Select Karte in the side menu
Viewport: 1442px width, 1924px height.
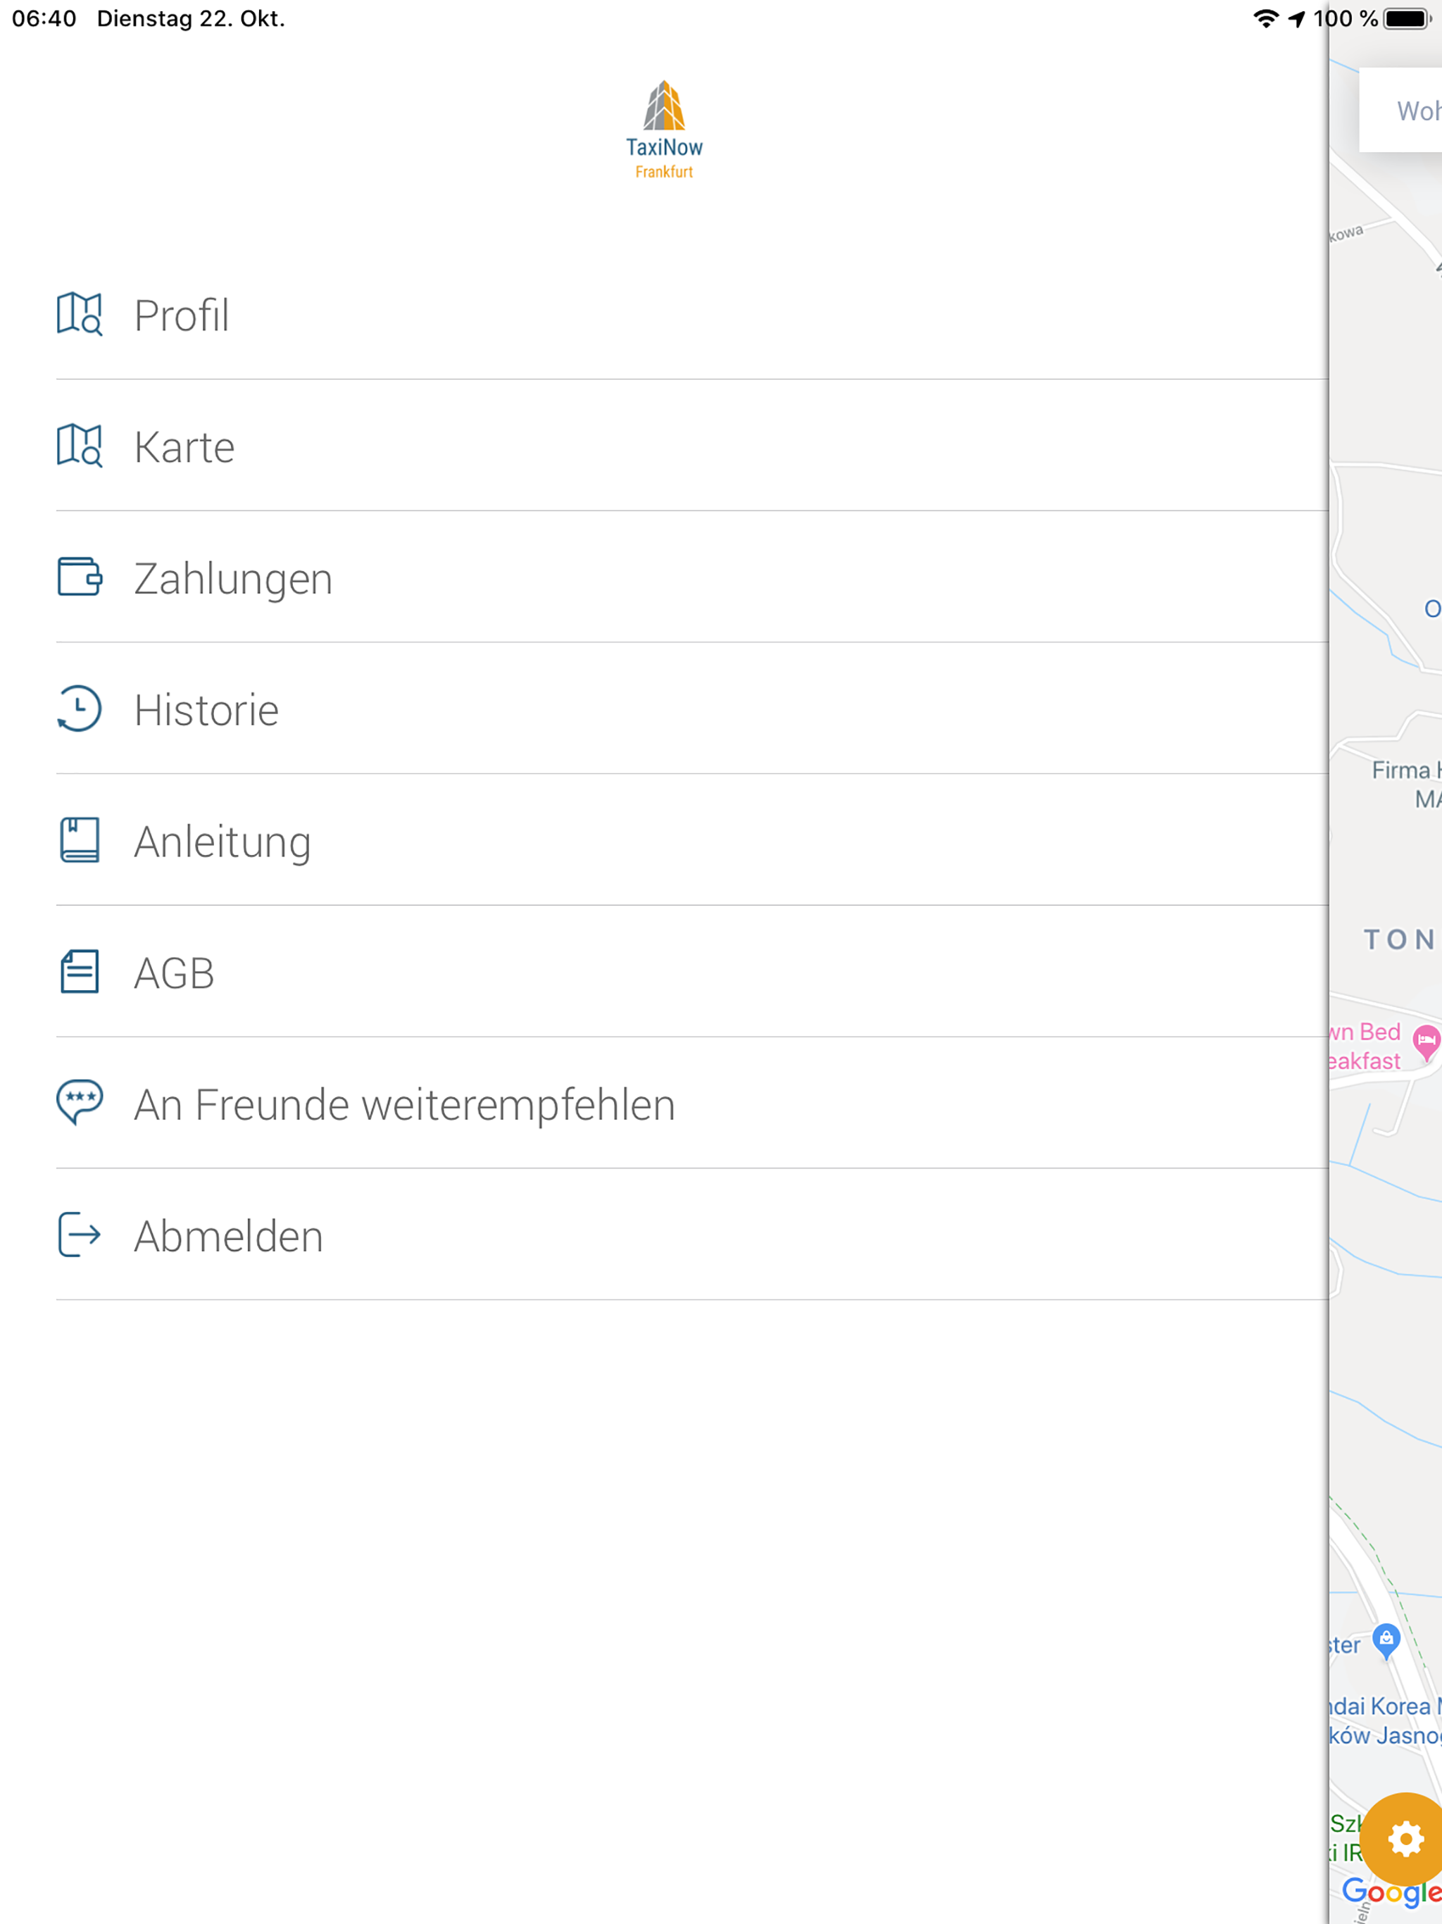[691, 446]
